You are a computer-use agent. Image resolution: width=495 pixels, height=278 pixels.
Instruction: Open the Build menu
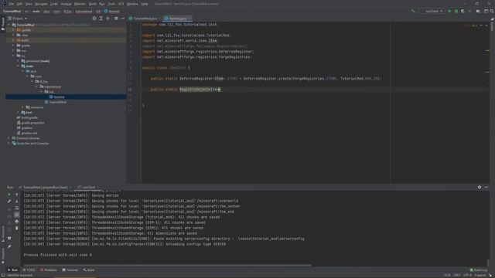pyautogui.click(x=93, y=4)
